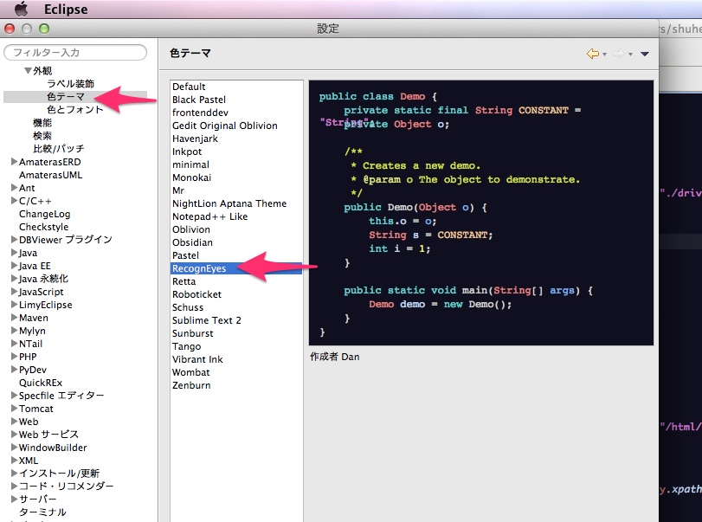702x522 pixels.
Task: Expand the WindowBuilder node
Action: 15,448
